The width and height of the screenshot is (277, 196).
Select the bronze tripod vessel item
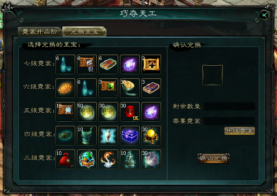coord(87,136)
